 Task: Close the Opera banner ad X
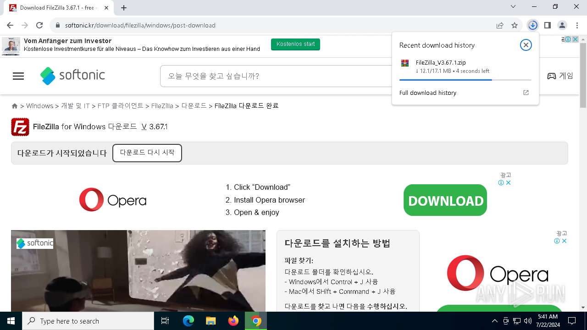pos(508,182)
